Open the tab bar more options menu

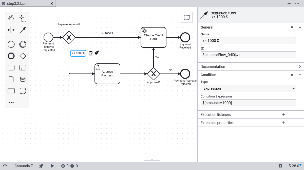tap(297, 4)
